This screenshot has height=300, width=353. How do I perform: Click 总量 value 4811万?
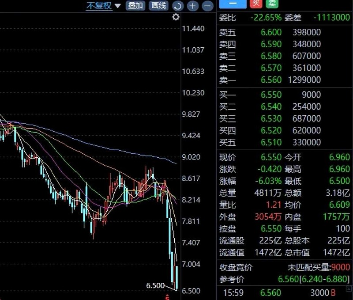click(x=268, y=193)
